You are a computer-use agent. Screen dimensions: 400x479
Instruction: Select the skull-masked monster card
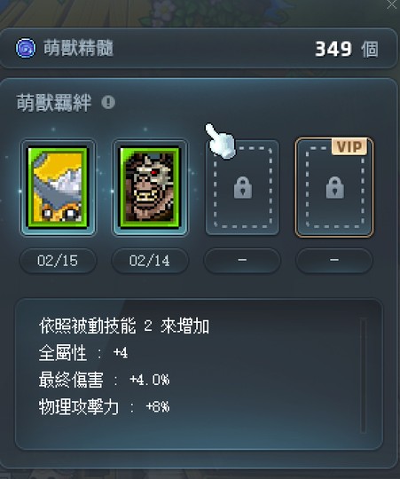point(150,187)
